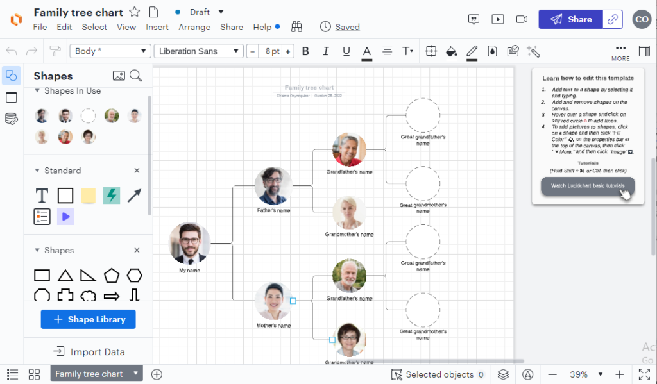Click the video camera icon in the top bar
The width and height of the screenshot is (657, 384).
(522, 19)
